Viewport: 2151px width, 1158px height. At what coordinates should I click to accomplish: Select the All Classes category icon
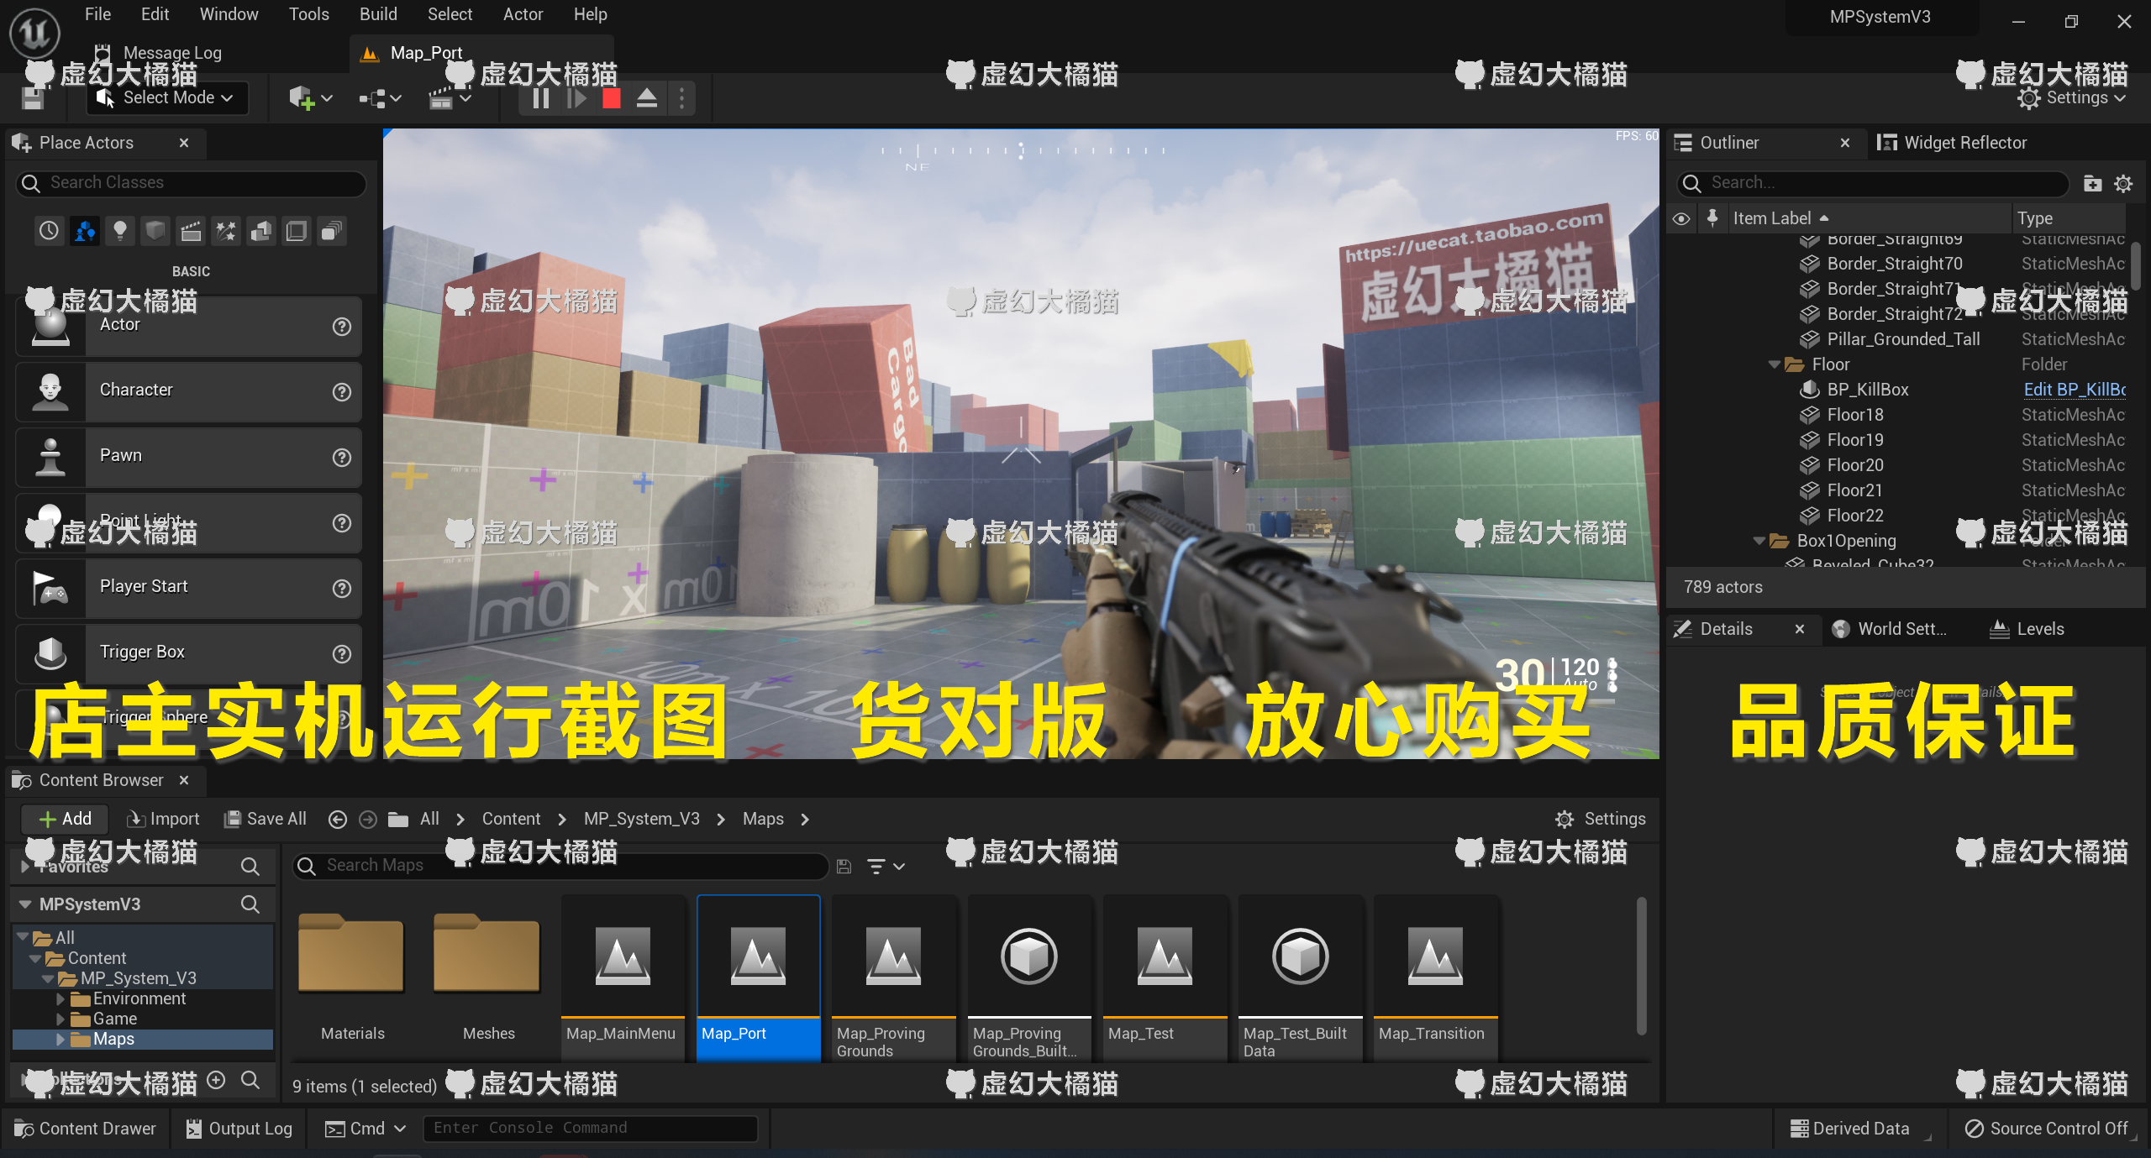click(x=332, y=230)
